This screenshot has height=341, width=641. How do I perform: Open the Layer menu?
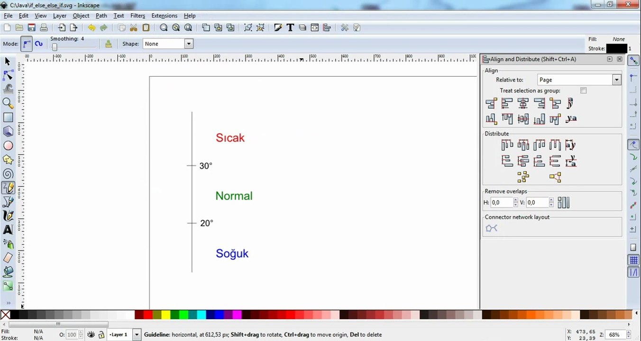60,16
